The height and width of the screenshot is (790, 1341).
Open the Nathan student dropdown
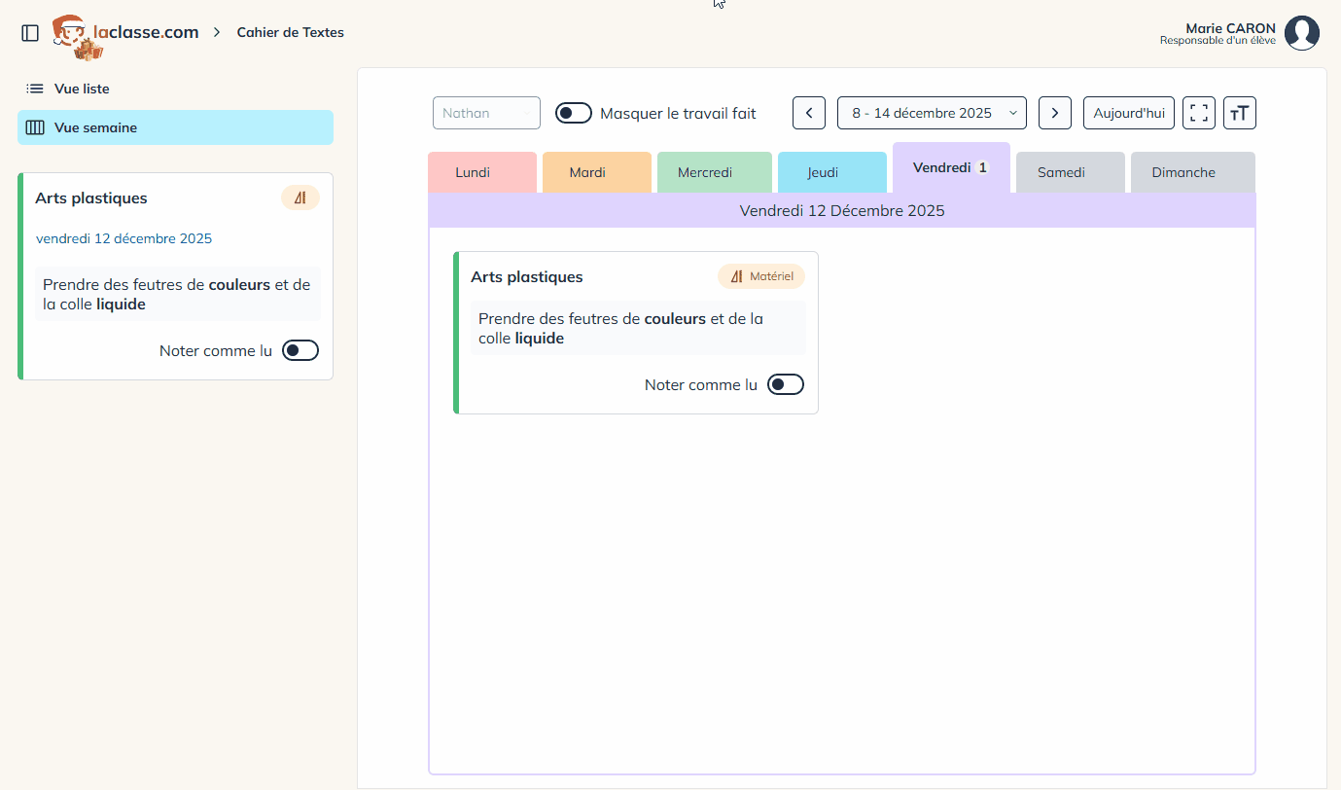(x=486, y=113)
